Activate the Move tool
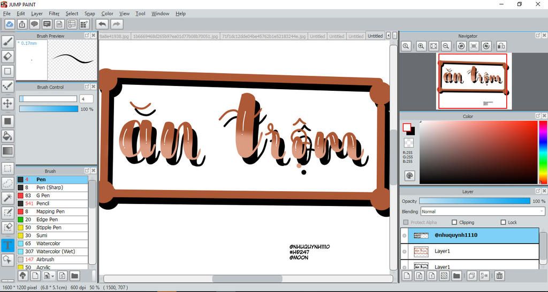The height and width of the screenshot is (292, 548). [x=7, y=104]
